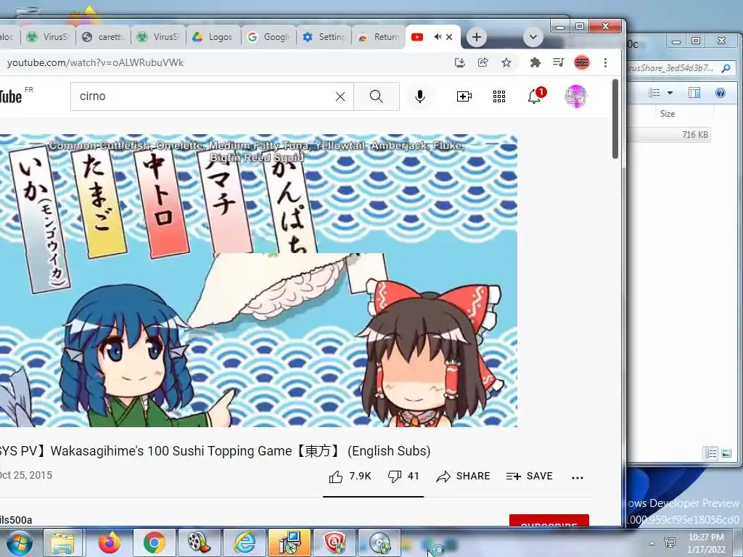Open the disc installer taskbar icon
Screen dimensions: 743x557
pos(379,543)
